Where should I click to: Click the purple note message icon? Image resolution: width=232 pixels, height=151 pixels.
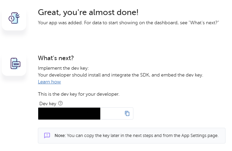[47, 135]
